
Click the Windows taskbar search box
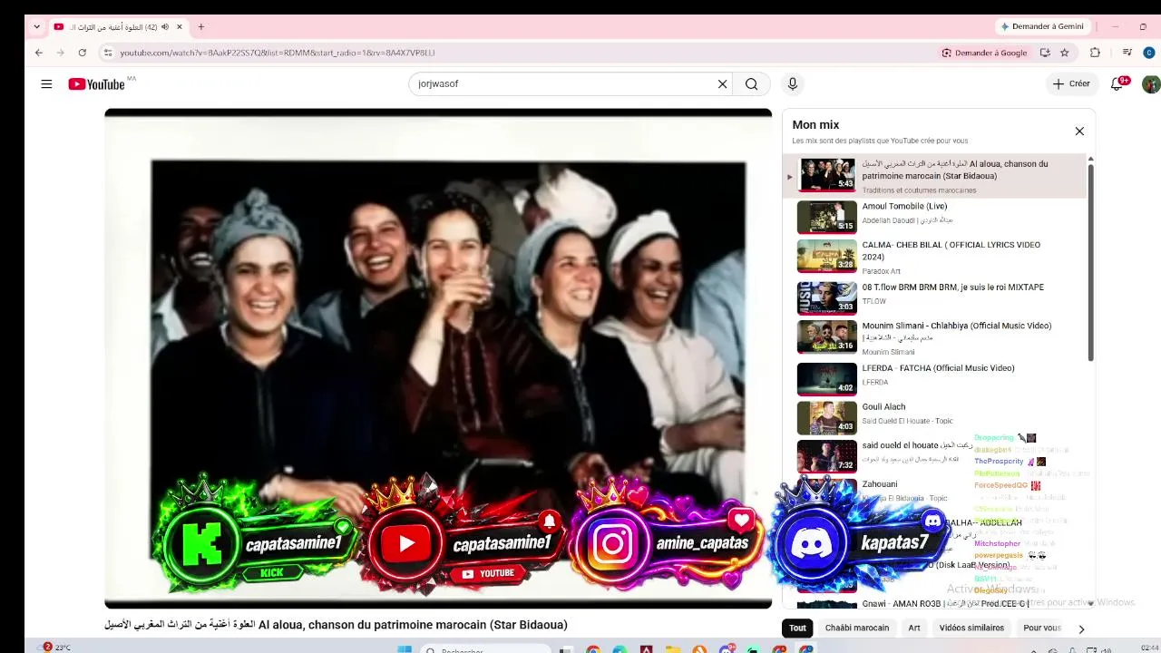pyautogui.click(x=485, y=649)
